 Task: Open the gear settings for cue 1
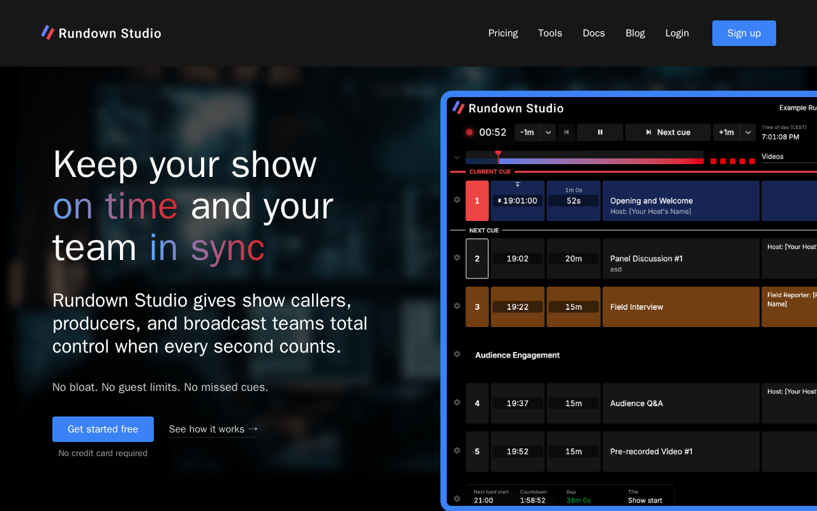[457, 200]
